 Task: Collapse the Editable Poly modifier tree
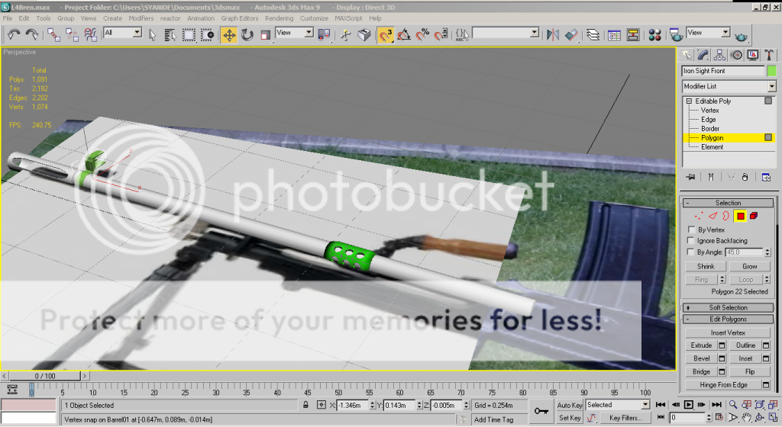689,101
